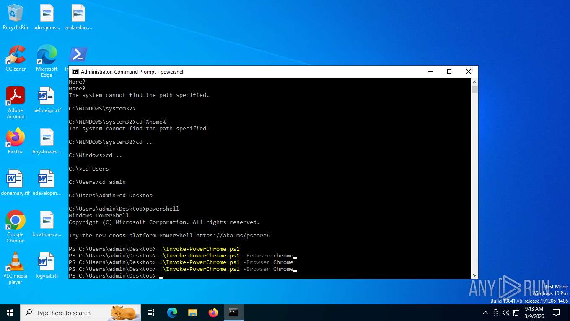
Task: Open File Explorer from the taskbar
Action: tap(193, 313)
